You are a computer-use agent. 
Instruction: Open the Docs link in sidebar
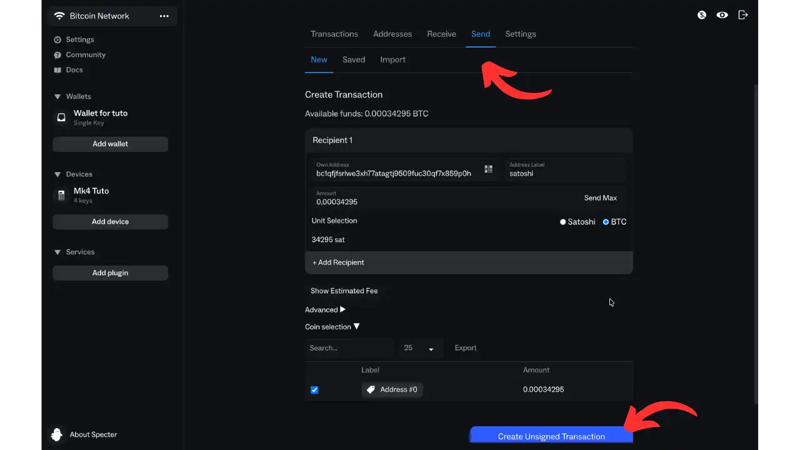[x=74, y=70]
